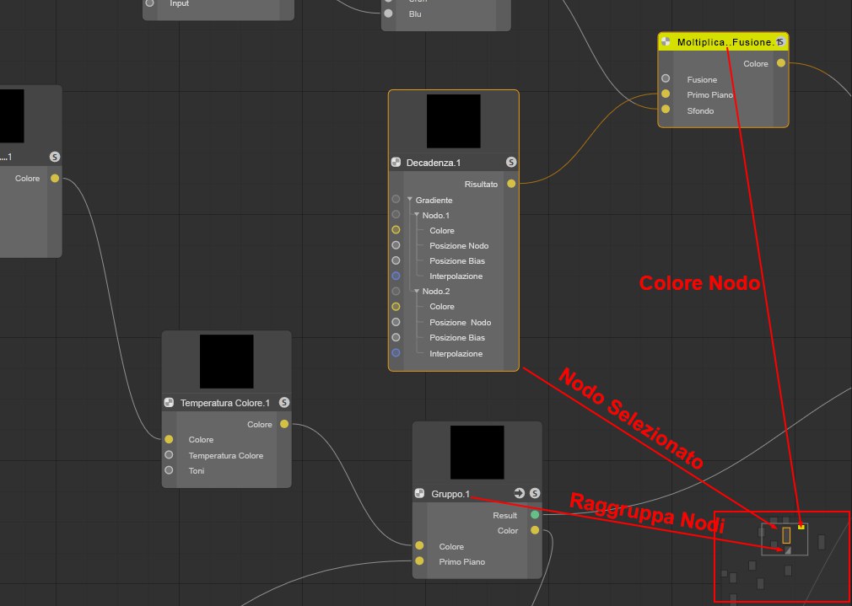Click the Colore port under Nodo.1
The width and height of the screenshot is (852, 606).
tap(396, 230)
